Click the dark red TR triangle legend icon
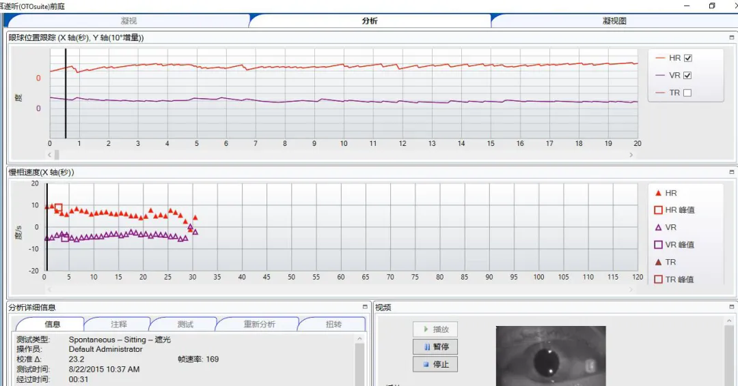Image resolution: width=738 pixels, height=386 pixels. click(659, 262)
